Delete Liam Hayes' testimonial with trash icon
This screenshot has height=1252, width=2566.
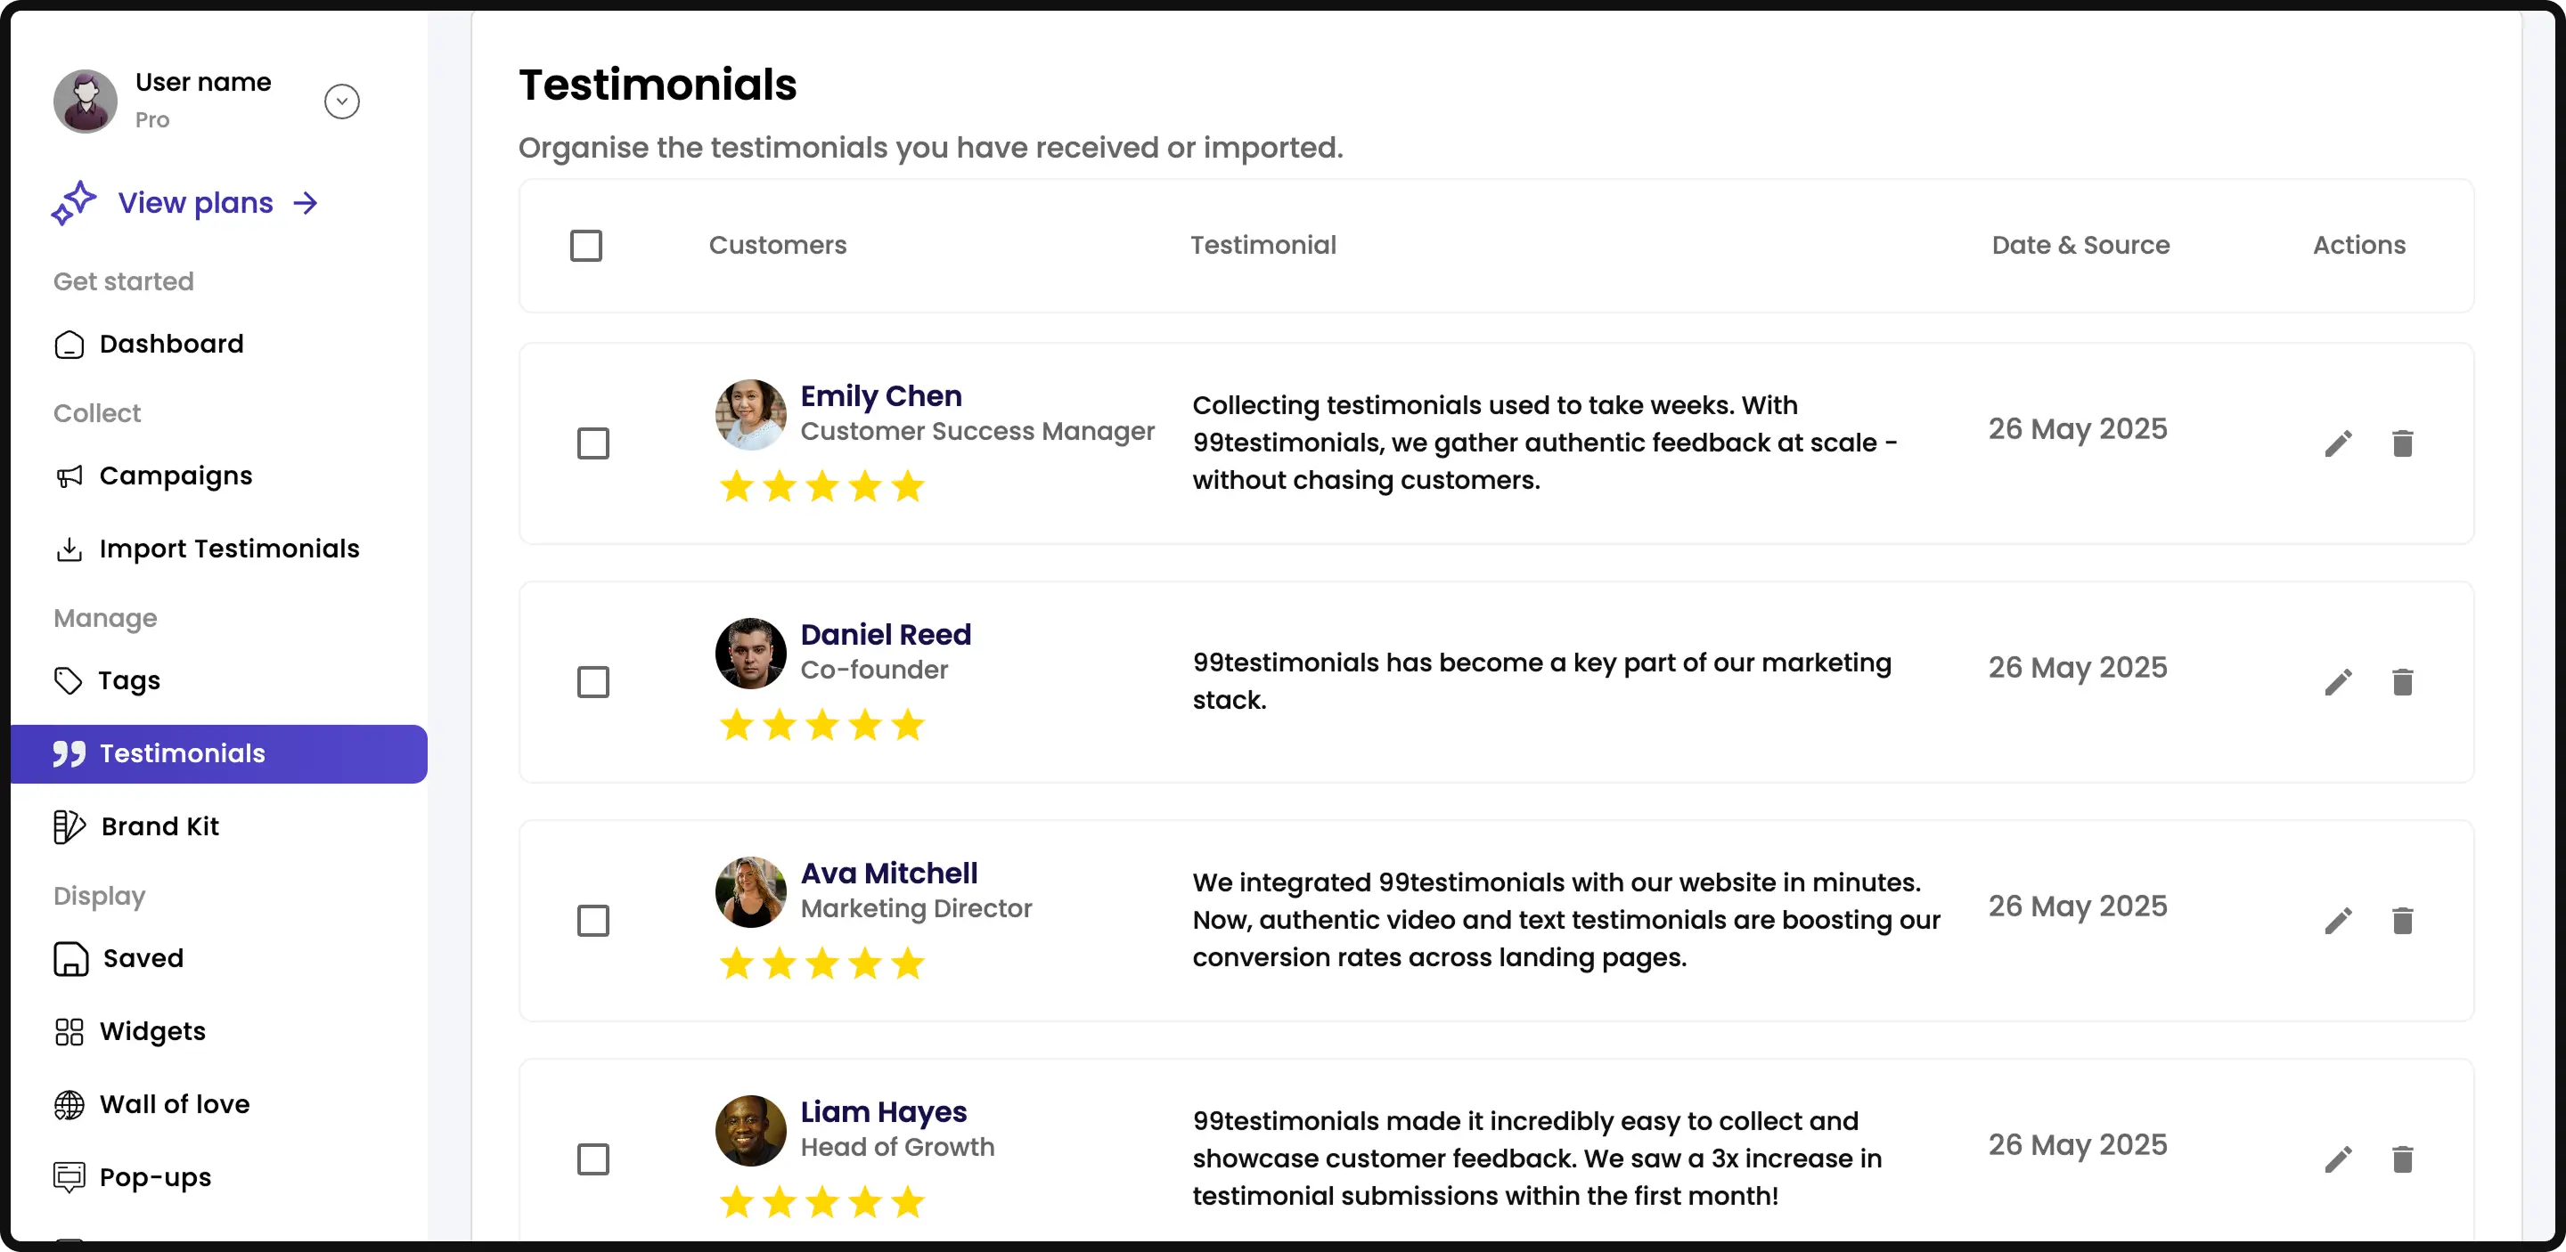2402,1159
